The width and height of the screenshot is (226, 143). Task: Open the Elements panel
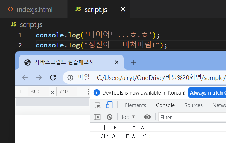[136, 105]
